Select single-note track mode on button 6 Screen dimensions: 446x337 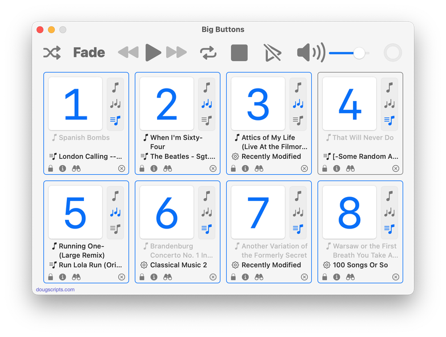pos(207,196)
